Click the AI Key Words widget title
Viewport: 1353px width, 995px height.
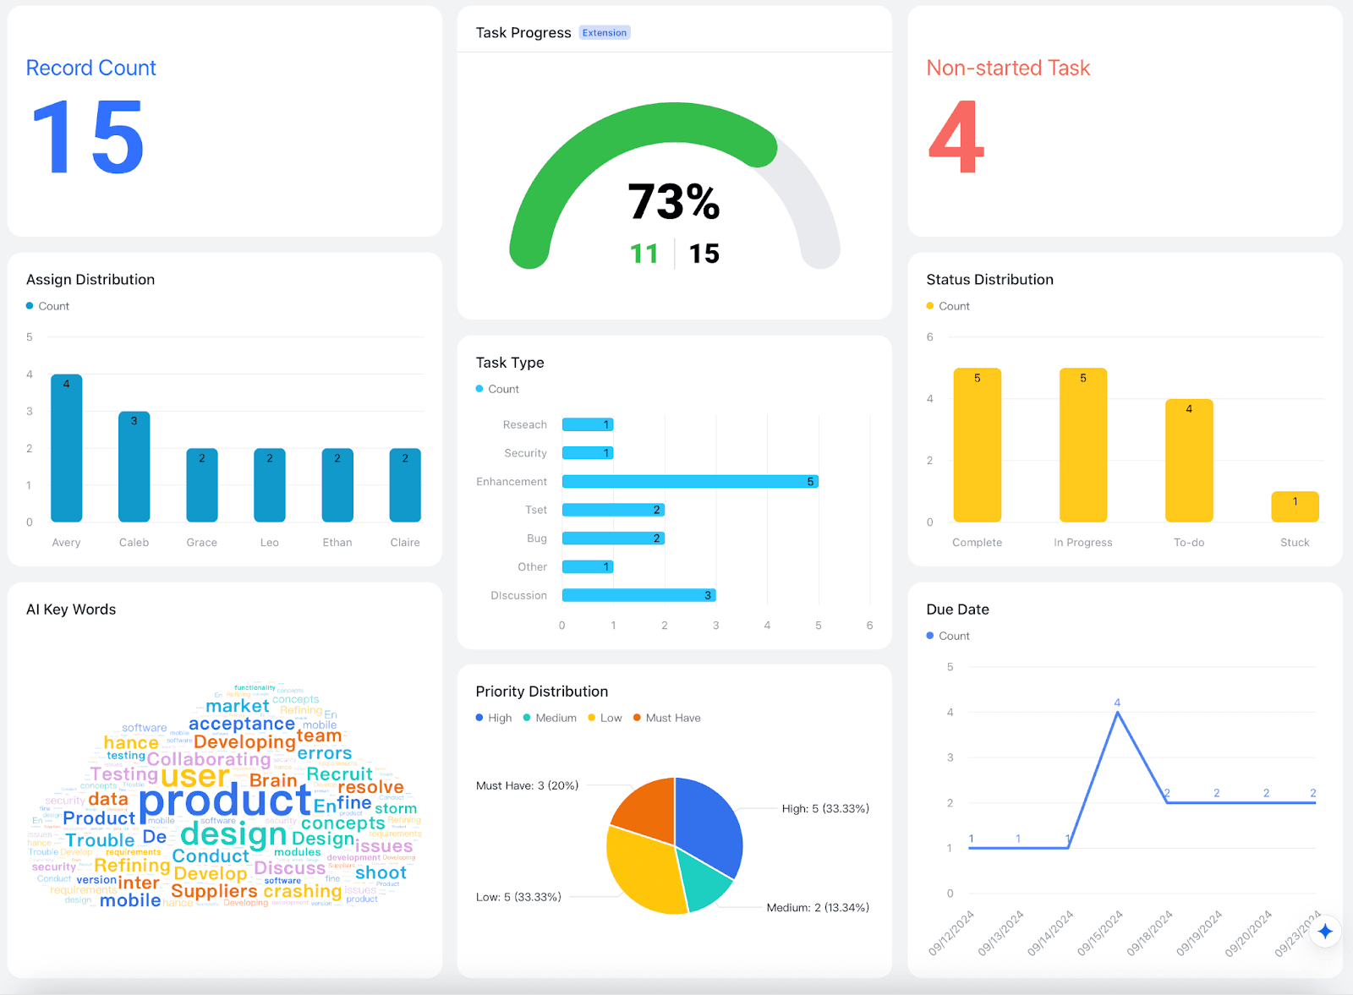(71, 610)
